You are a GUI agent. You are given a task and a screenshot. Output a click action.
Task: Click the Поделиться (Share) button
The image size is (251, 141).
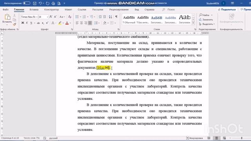(227, 9)
